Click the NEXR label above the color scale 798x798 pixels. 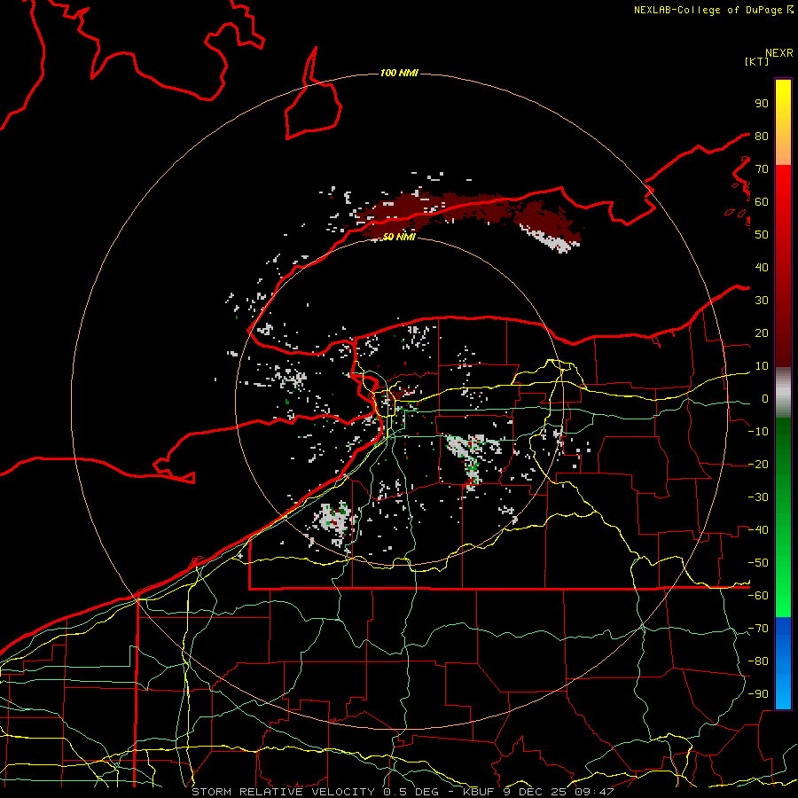(x=779, y=53)
